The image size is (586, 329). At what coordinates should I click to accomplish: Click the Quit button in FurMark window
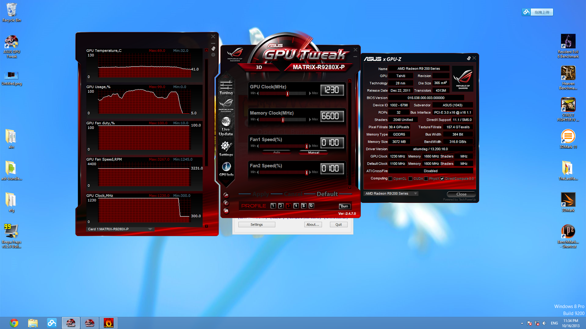(x=338, y=224)
